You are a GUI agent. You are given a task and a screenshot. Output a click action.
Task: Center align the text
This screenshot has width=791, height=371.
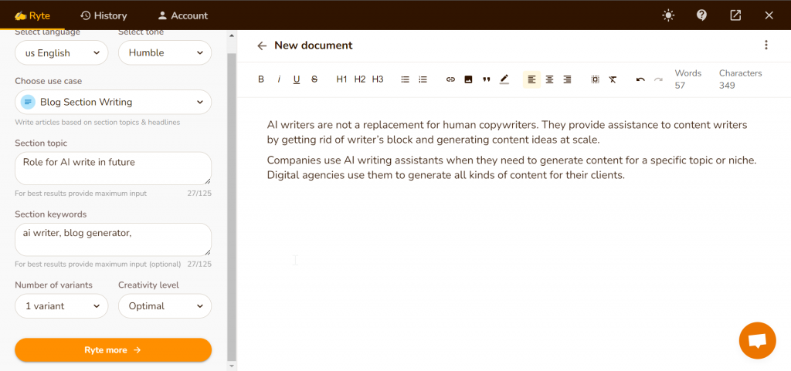(549, 79)
